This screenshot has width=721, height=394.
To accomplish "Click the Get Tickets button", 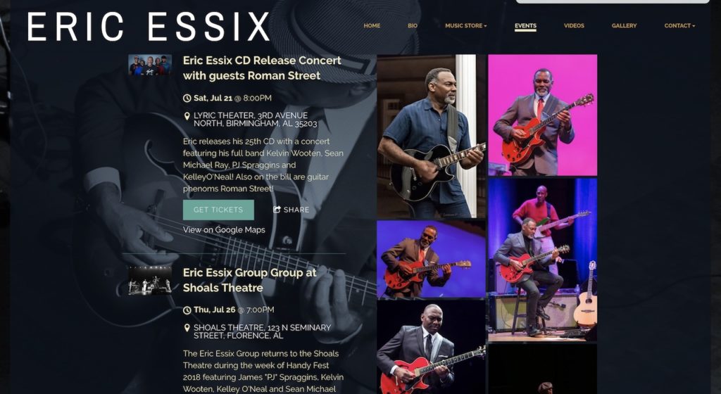I will [218, 210].
